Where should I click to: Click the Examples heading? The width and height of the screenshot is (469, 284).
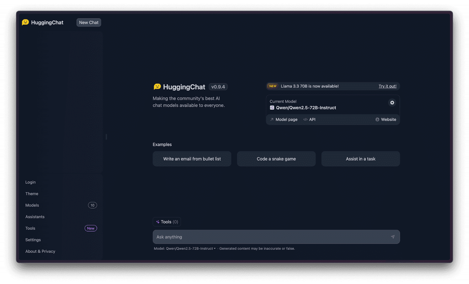click(162, 144)
